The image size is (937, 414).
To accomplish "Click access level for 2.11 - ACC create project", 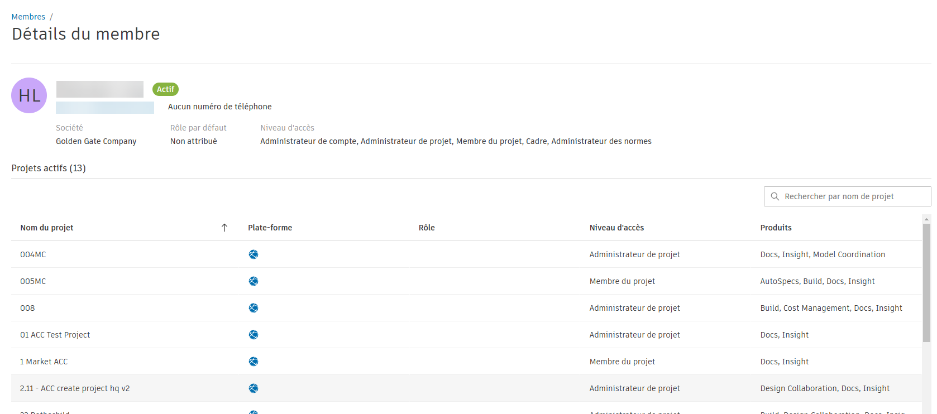I will pos(635,388).
